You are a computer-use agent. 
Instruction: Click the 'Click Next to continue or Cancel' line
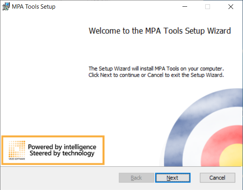[156, 75]
